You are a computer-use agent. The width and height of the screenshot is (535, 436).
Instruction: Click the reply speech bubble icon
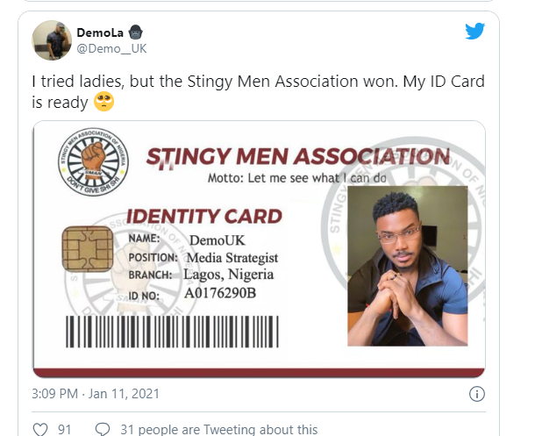click(x=103, y=429)
